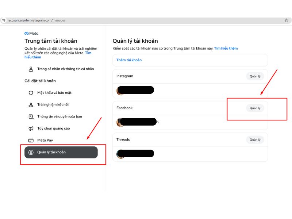292x219 pixels.
Task: Click the address bar URL field
Action: [145, 20]
